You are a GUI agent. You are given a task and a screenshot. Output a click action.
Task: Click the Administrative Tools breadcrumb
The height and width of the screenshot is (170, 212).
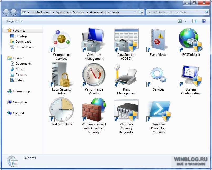pyautogui.click(x=104, y=12)
